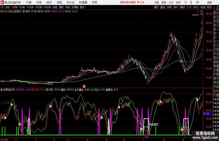Image resolution: width=219 pixels, height=141 pixels.
Task: Click the 2014年 date axis label
Action: 4,140
